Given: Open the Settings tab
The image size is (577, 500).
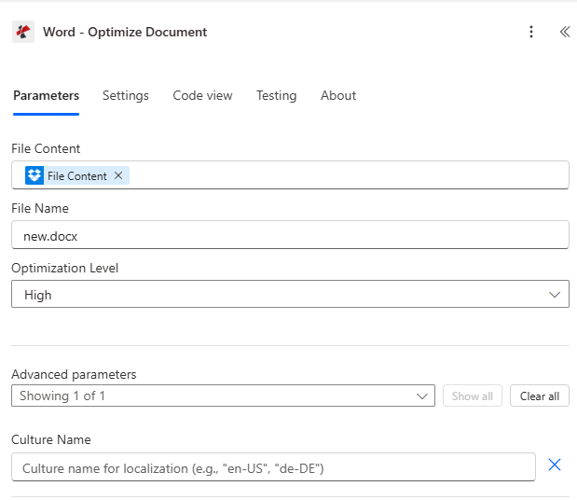Looking at the screenshot, I should click(x=126, y=96).
